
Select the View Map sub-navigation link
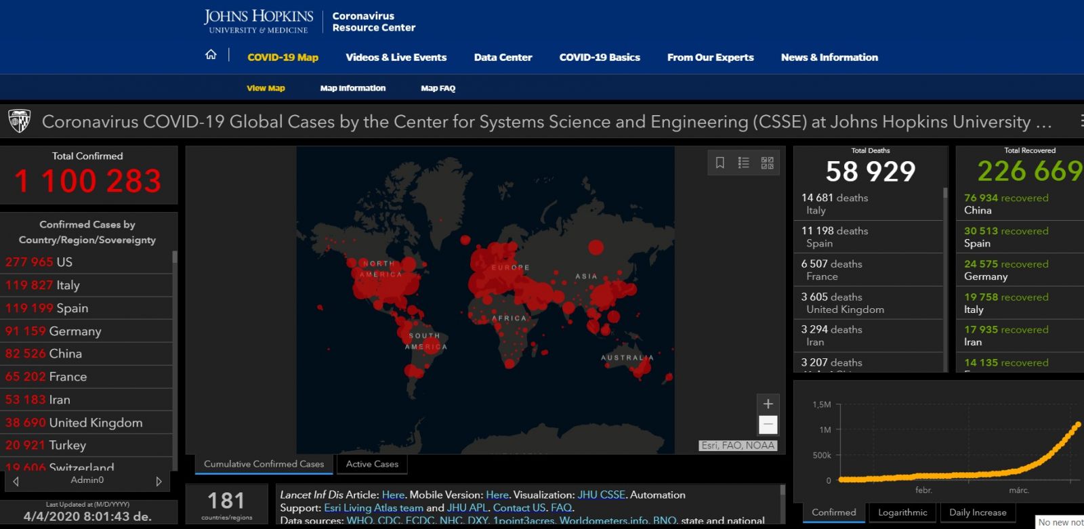click(x=266, y=88)
